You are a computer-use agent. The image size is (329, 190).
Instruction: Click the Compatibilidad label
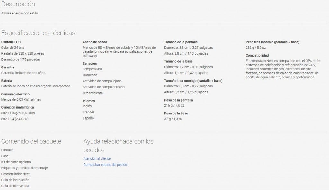tap(257, 55)
